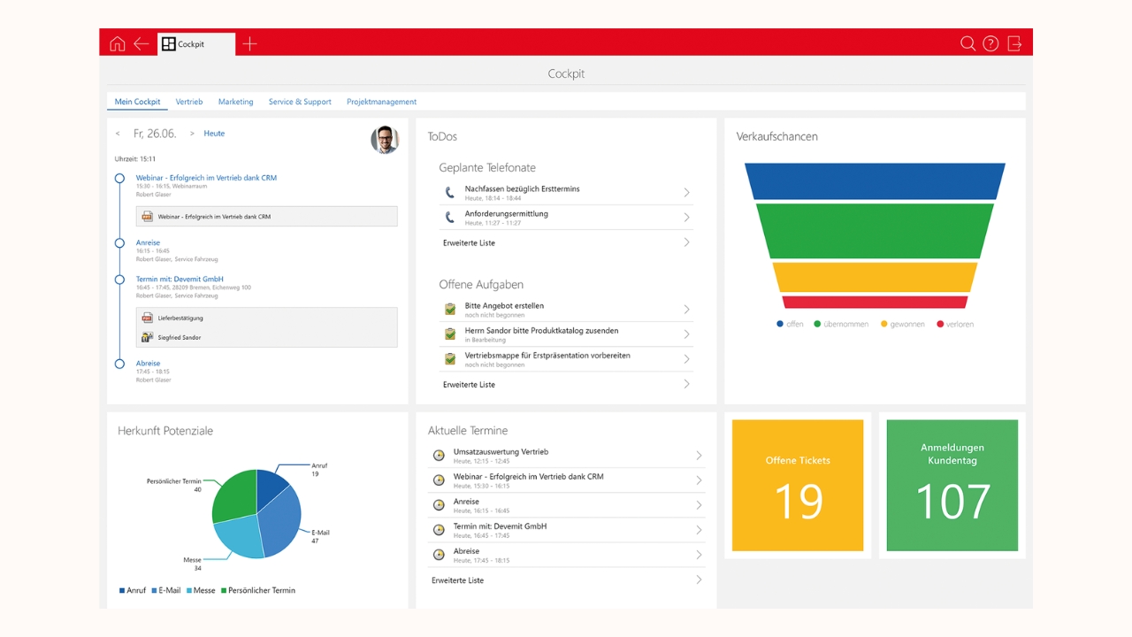Expand the Nachfassen bezüglich Ersttermins chevron
Viewport: 1132px width, 637px height.
(686, 193)
